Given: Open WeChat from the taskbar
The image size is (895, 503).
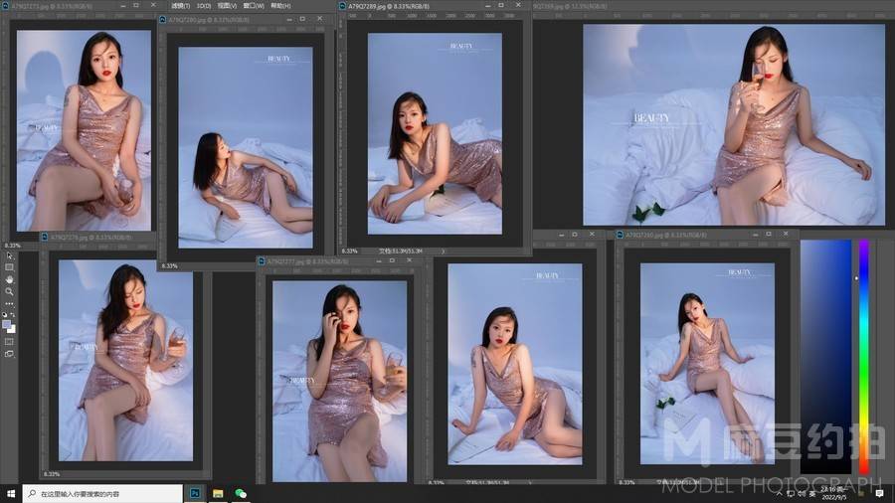Looking at the screenshot, I should [241, 493].
